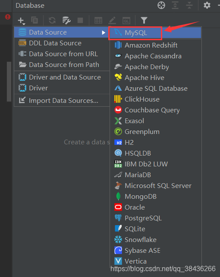This screenshot has height=277, width=220.
Task: Select HSQLDB data source
Action: coord(155,153)
